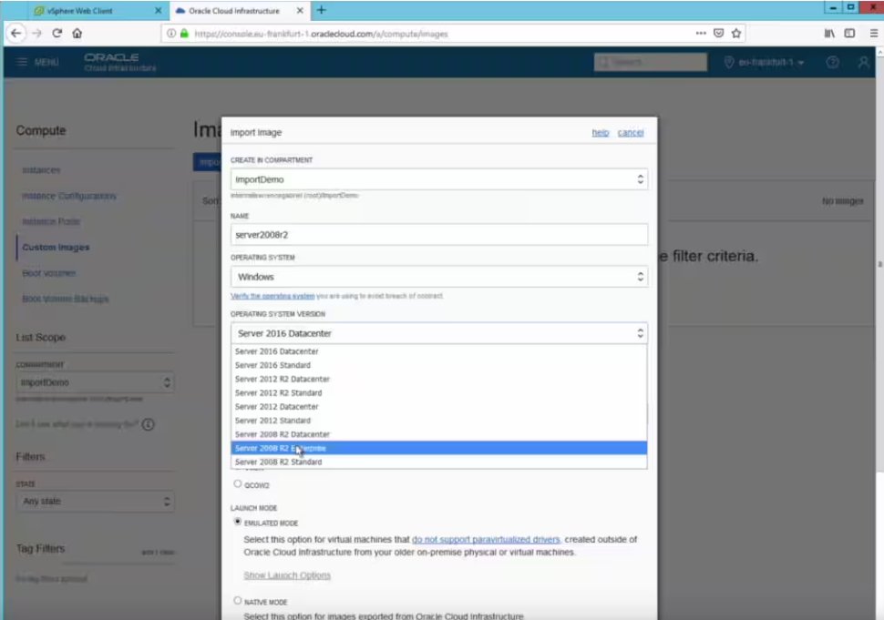Open Instance Pools in the sidebar
884x620 pixels.
51,221
